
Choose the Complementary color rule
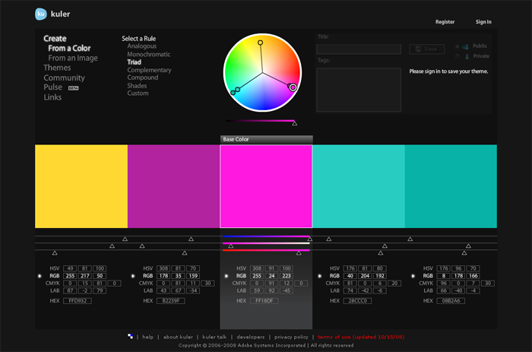tap(149, 70)
